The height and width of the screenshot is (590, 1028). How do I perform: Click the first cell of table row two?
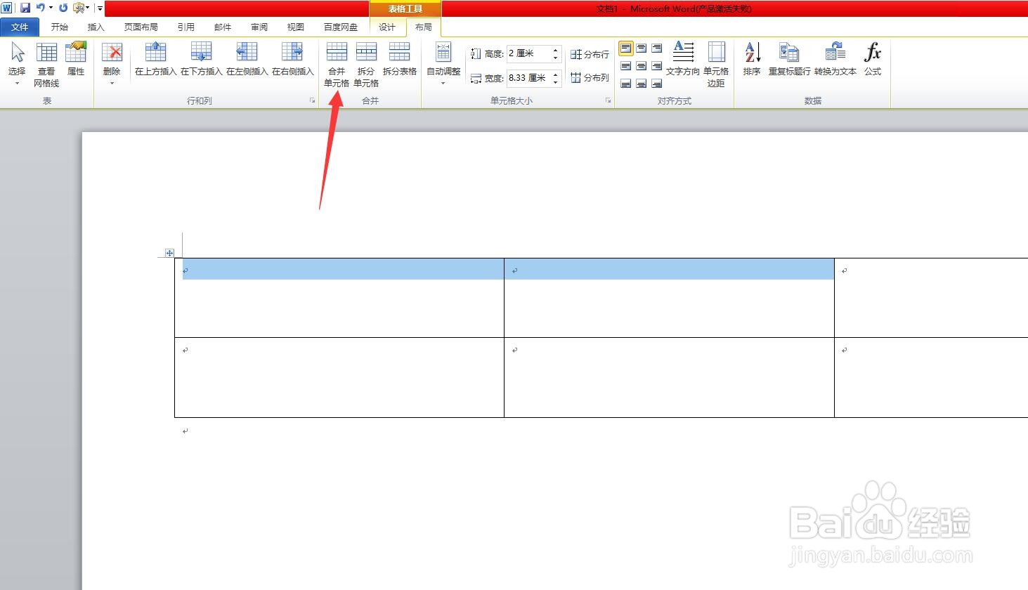click(x=339, y=378)
